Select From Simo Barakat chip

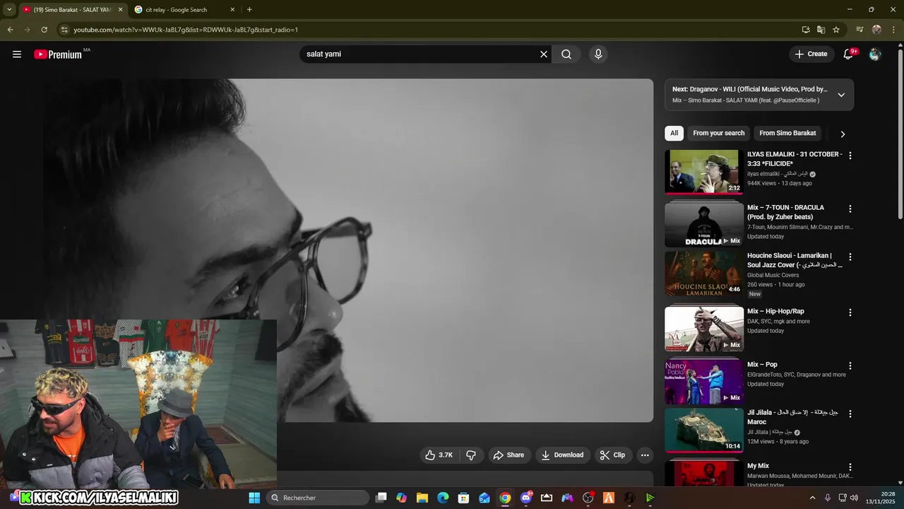787,133
